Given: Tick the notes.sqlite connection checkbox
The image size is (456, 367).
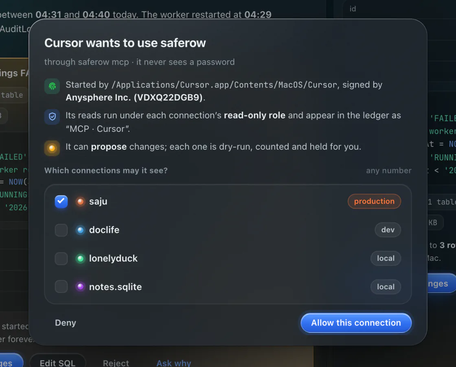Looking at the screenshot, I should pyautogui.click(x=61, y=287).
